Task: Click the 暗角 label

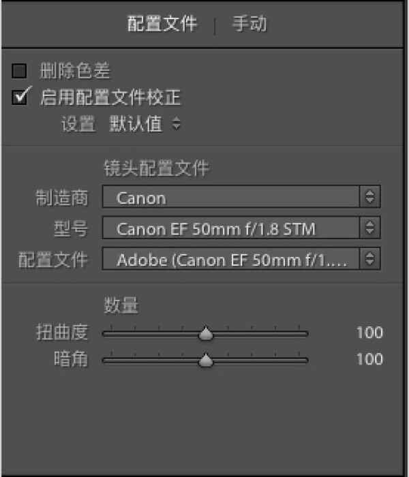Action: (x=71, y=359)
